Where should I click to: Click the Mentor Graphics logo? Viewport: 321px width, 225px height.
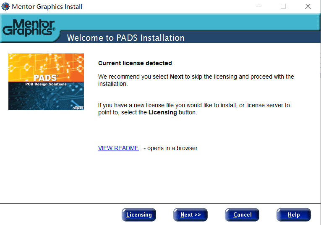pos(29,28)
